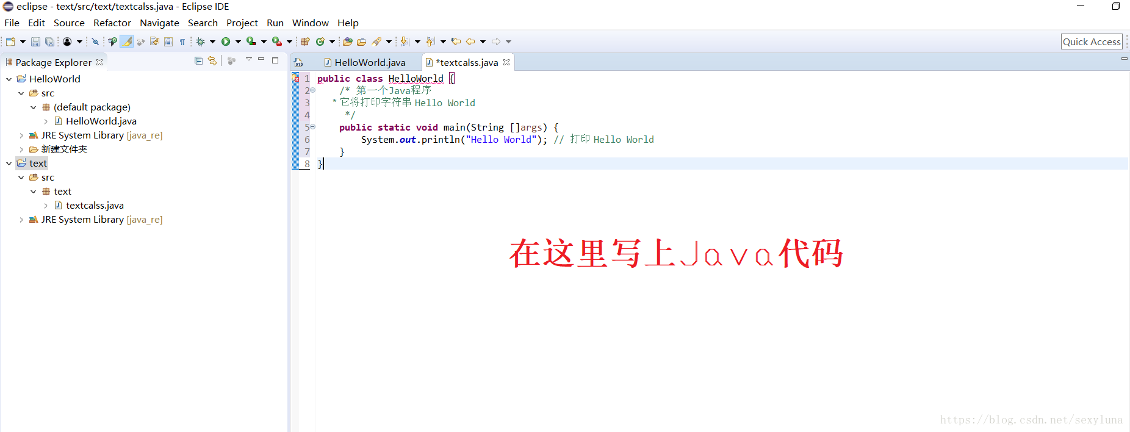Select (default package) in the tree
Viewport: 1130px width, 432px height.
[92, 107]
